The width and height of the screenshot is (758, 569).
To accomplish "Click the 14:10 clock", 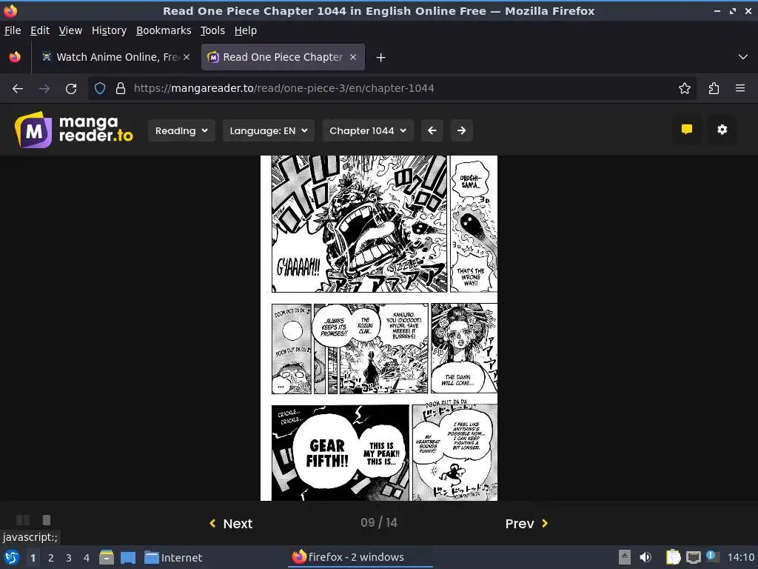I will 741,557.
